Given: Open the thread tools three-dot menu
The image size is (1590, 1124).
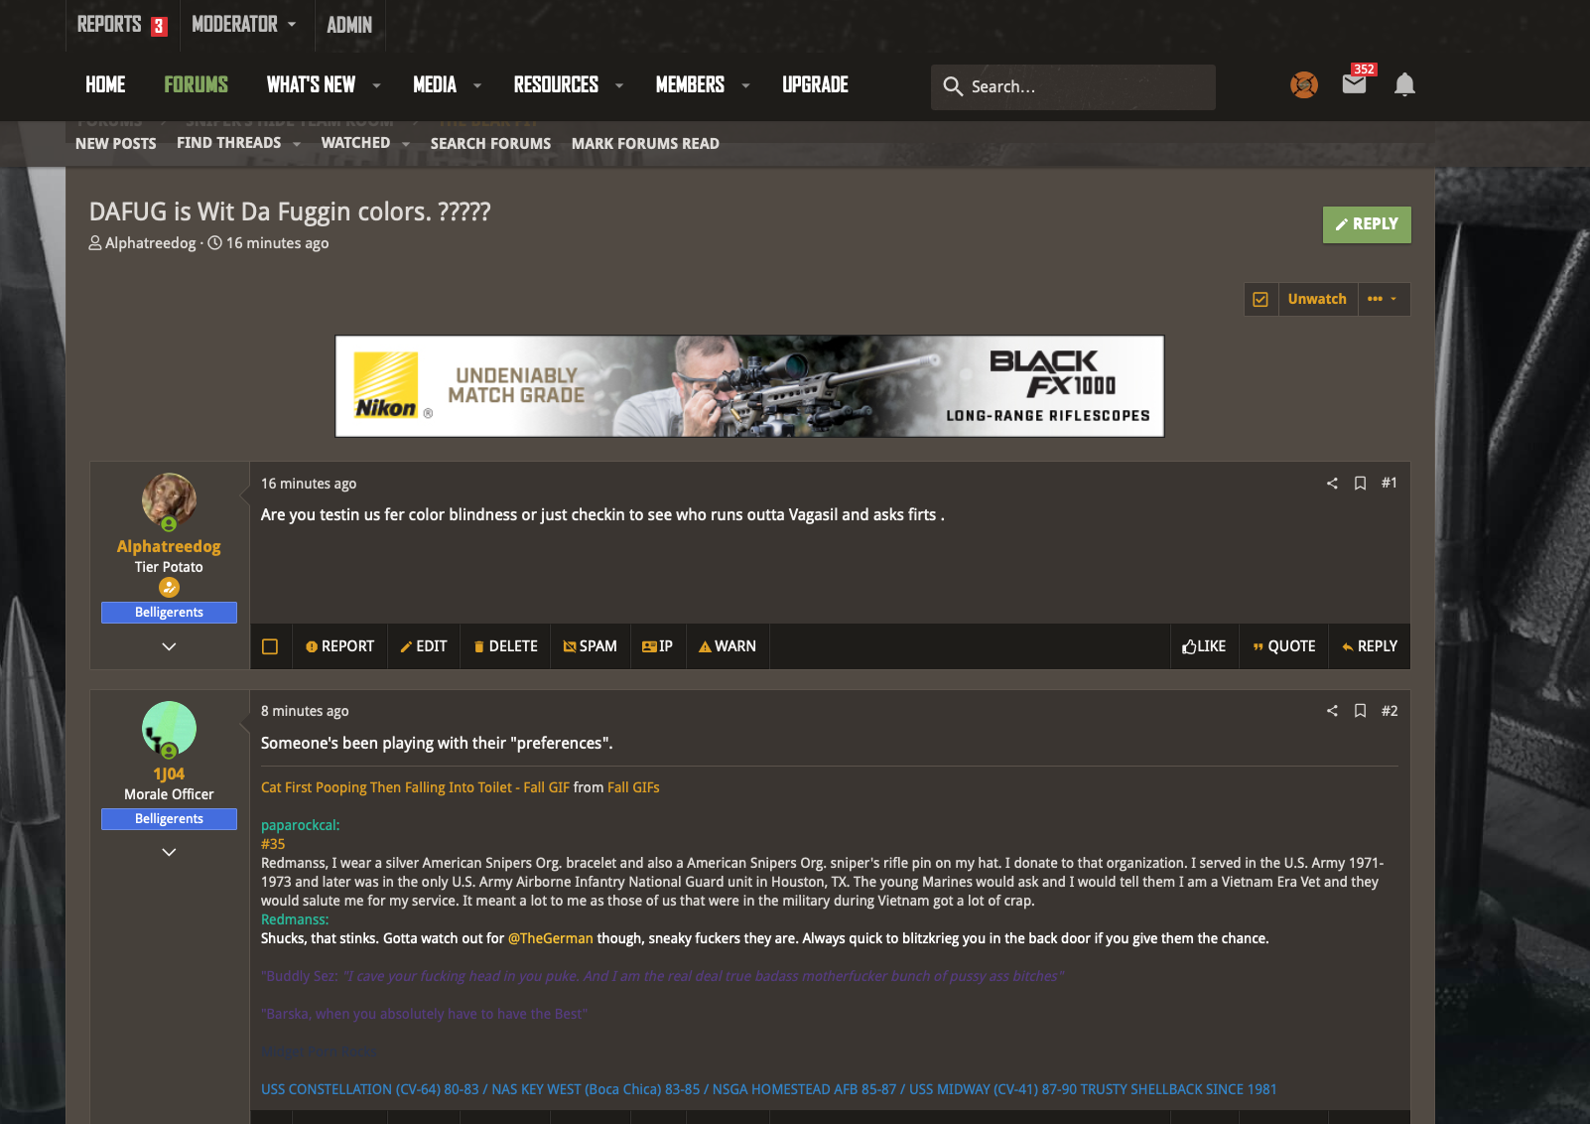Looking at the screenshot, I should tap(1382, 299).
